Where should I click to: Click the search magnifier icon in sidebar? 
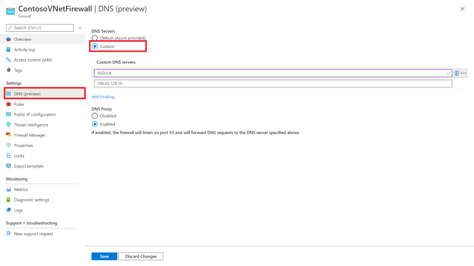[10, 28]
